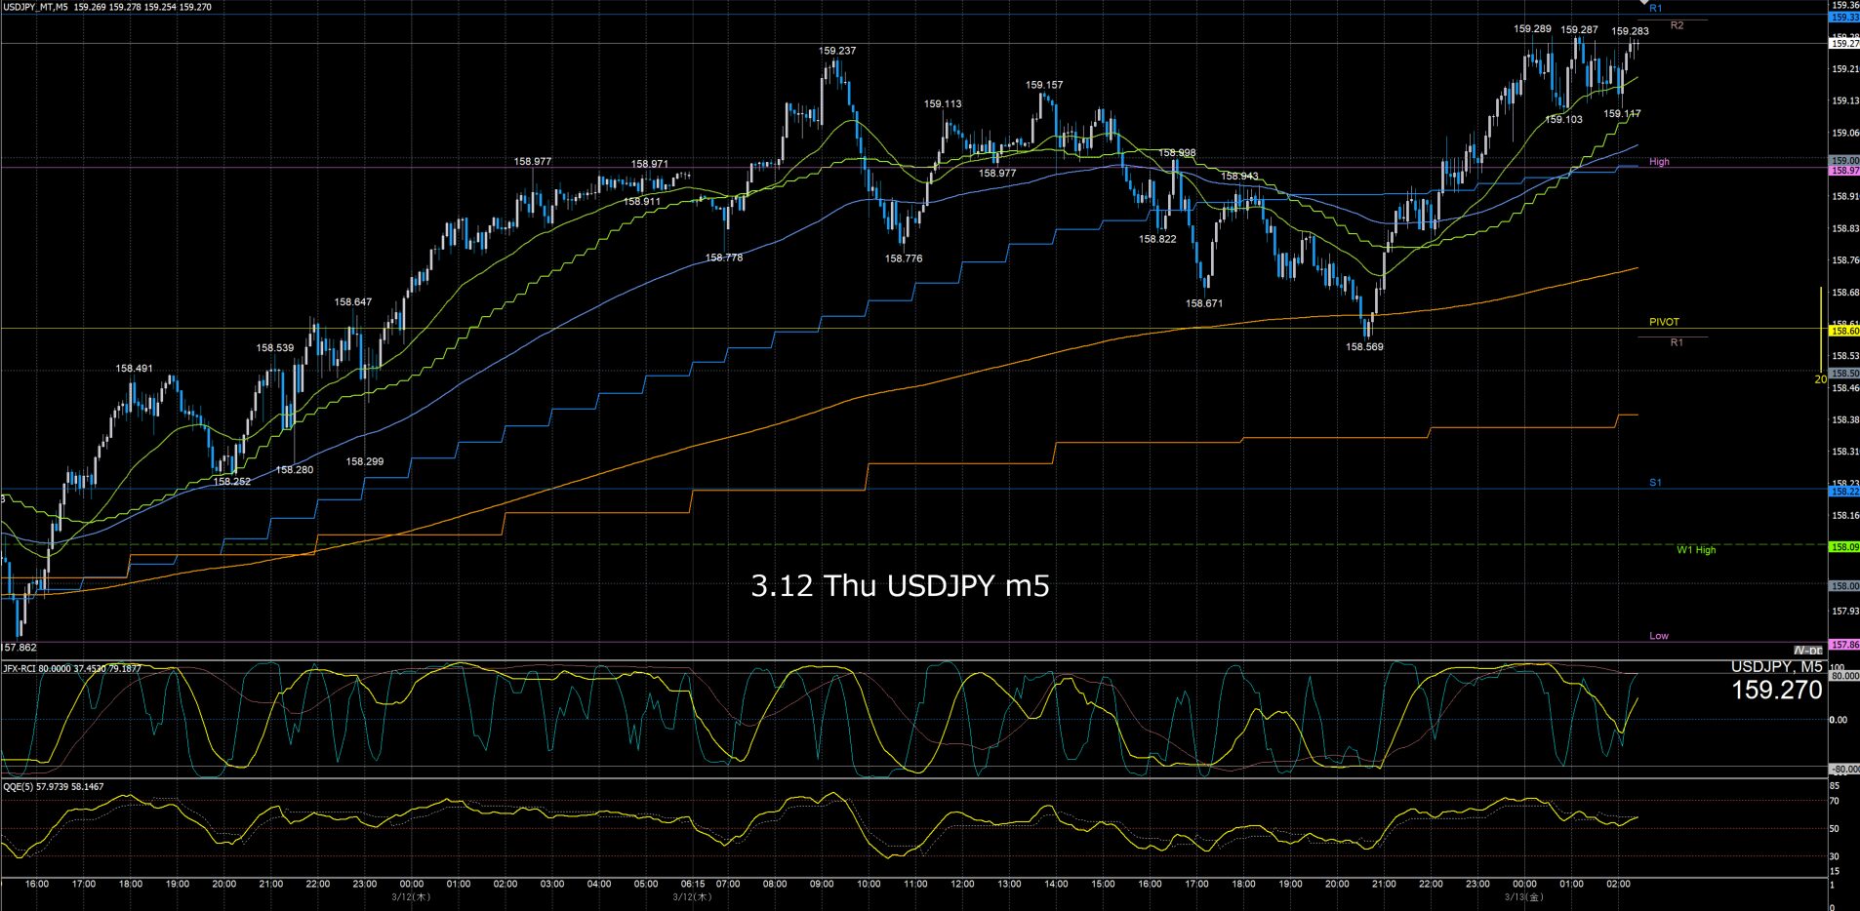Click the green 158.09 W1 High price tag
This screenshot has height=911, width=1860.
click(1843, 548)
